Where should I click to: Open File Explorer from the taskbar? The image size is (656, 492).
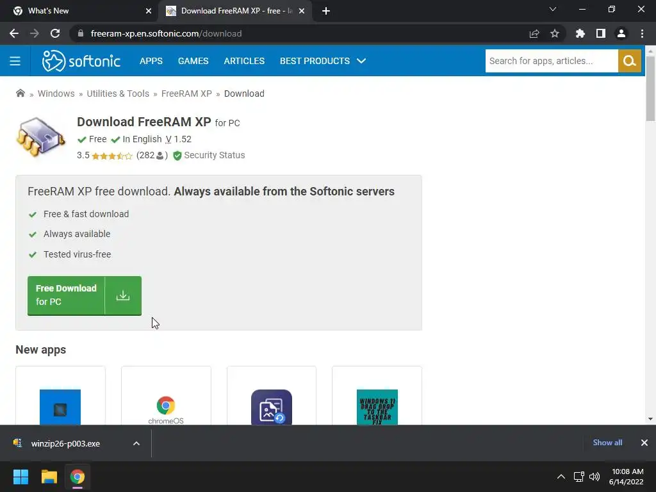49,477
